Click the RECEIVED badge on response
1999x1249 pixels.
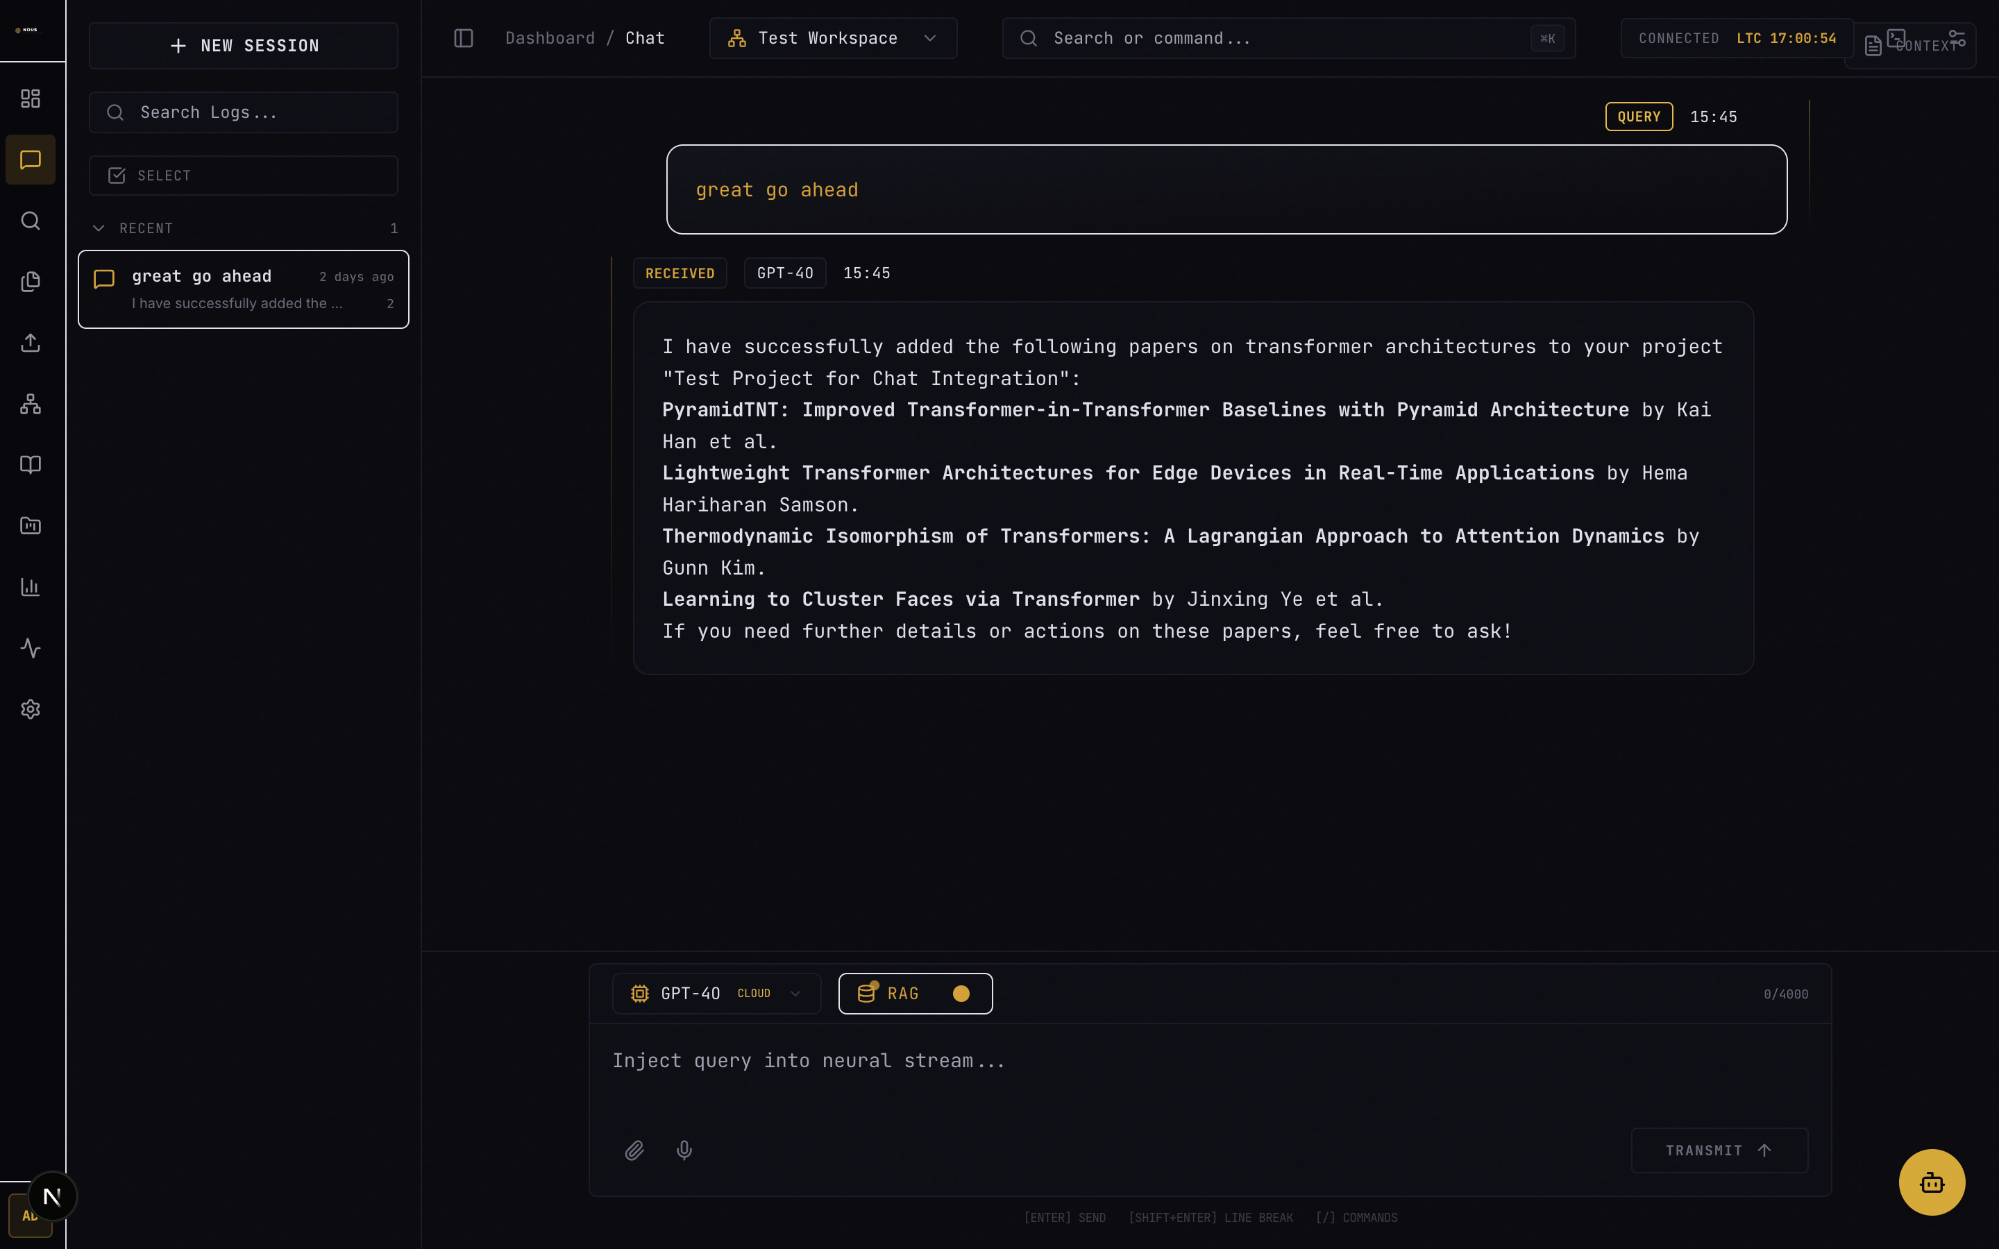point(680,273)
